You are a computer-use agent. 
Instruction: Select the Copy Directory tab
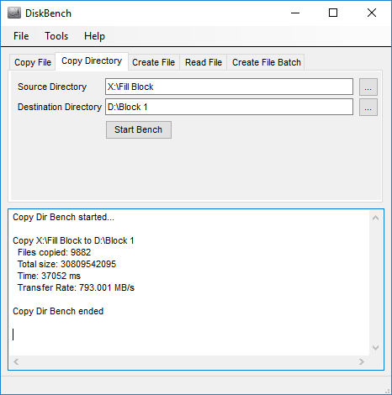point(92,61)
